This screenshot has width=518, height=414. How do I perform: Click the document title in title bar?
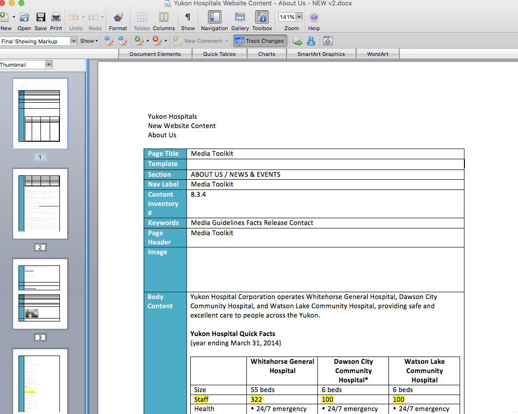coord(262,3)
